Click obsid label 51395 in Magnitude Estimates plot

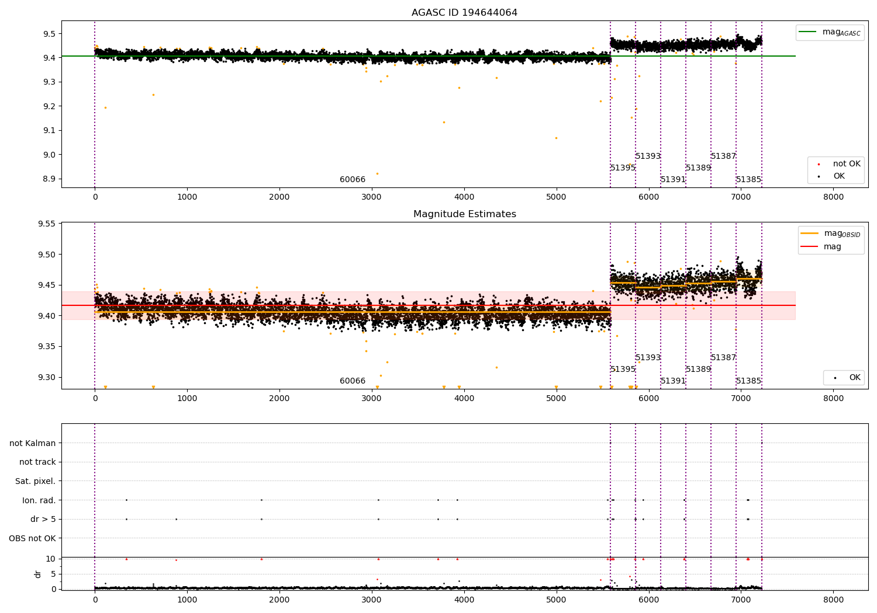click(623, 370)
